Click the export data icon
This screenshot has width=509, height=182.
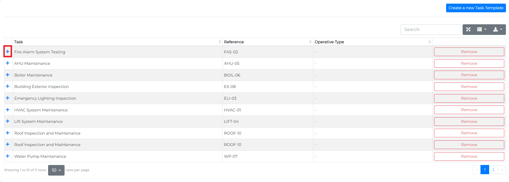point(496,29)
